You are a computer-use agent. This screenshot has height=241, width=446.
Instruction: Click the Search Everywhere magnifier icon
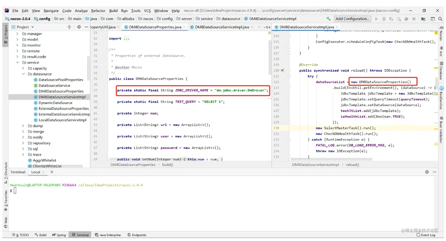pos(441,19)
